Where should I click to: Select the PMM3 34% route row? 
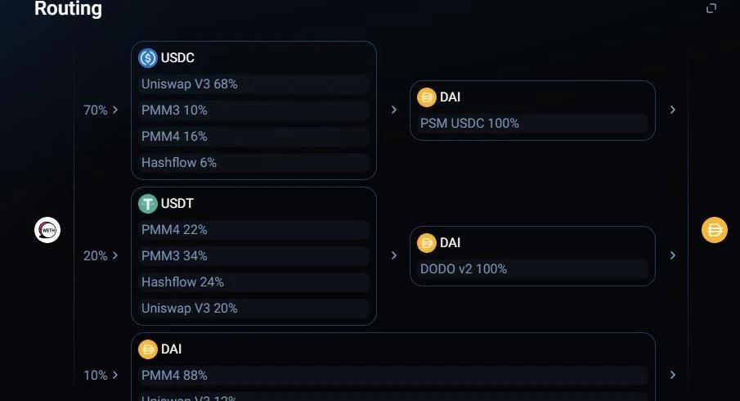point(254,256)
